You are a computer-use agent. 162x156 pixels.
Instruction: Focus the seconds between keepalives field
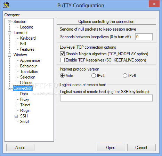coord(144,37)
